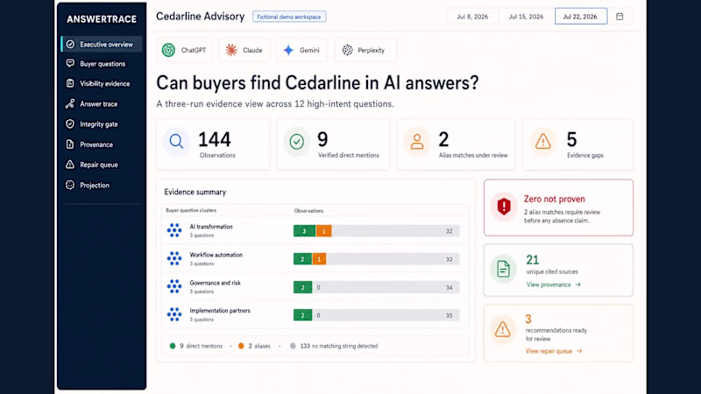This screenshot has width=701, height=394.
Task: Click the warning icon on recommendations card
Action: 502,330
